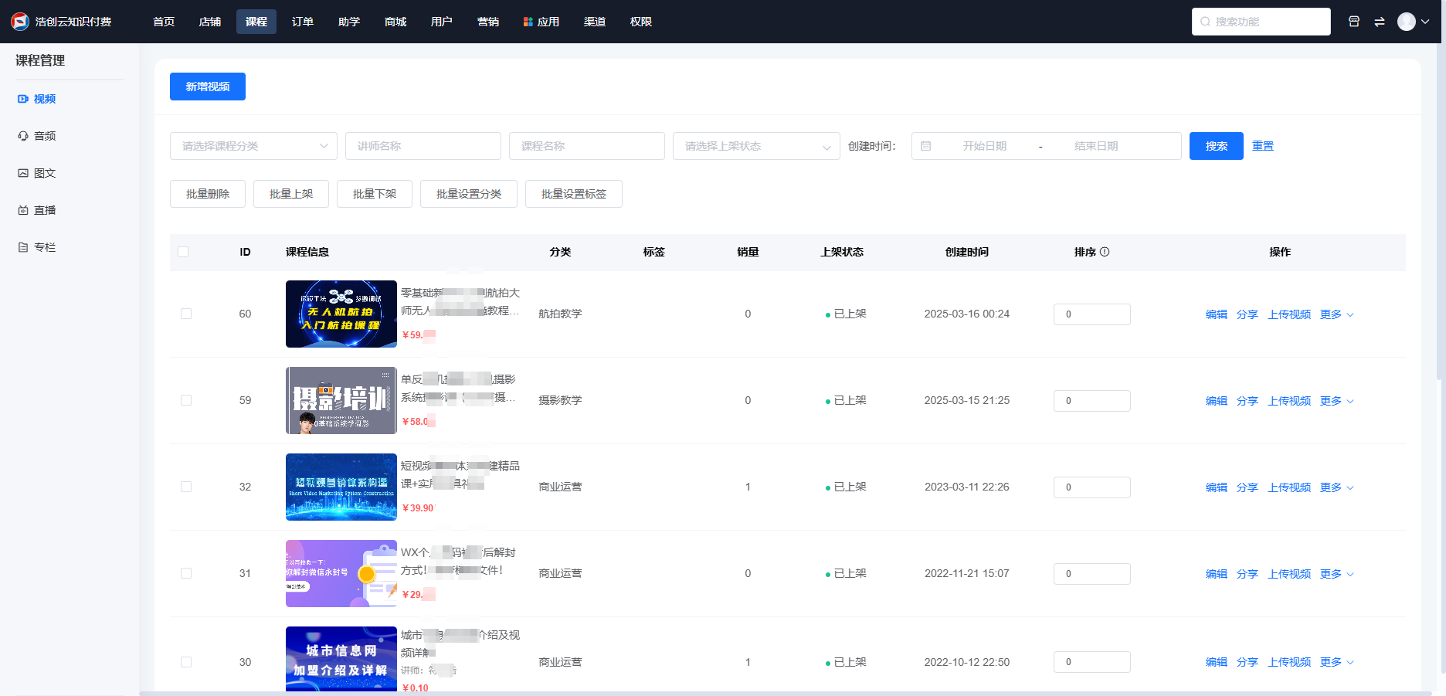Select the 课程 top menu
This screenshot has height=696, width=1446.
pos(256,22)
